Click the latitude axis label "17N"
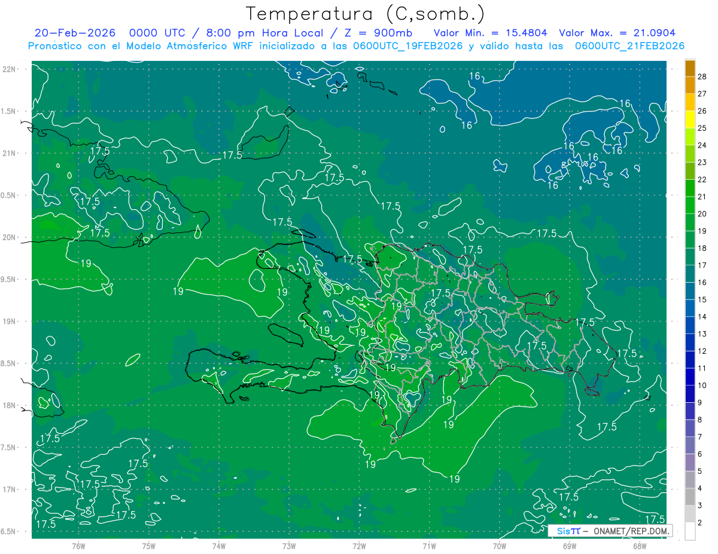This screenshot has height=554, width=718. point(10,489)
